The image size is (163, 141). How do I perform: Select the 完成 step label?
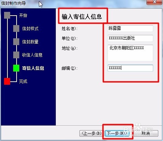pos(23,81)
